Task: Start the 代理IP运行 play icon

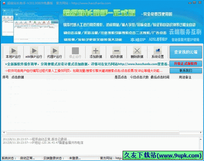Action: 54,51
